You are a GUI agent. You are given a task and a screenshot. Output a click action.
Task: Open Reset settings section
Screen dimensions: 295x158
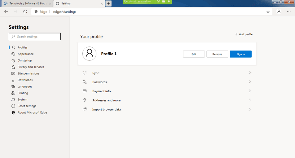pyautogui.click(x=27, y=106)
